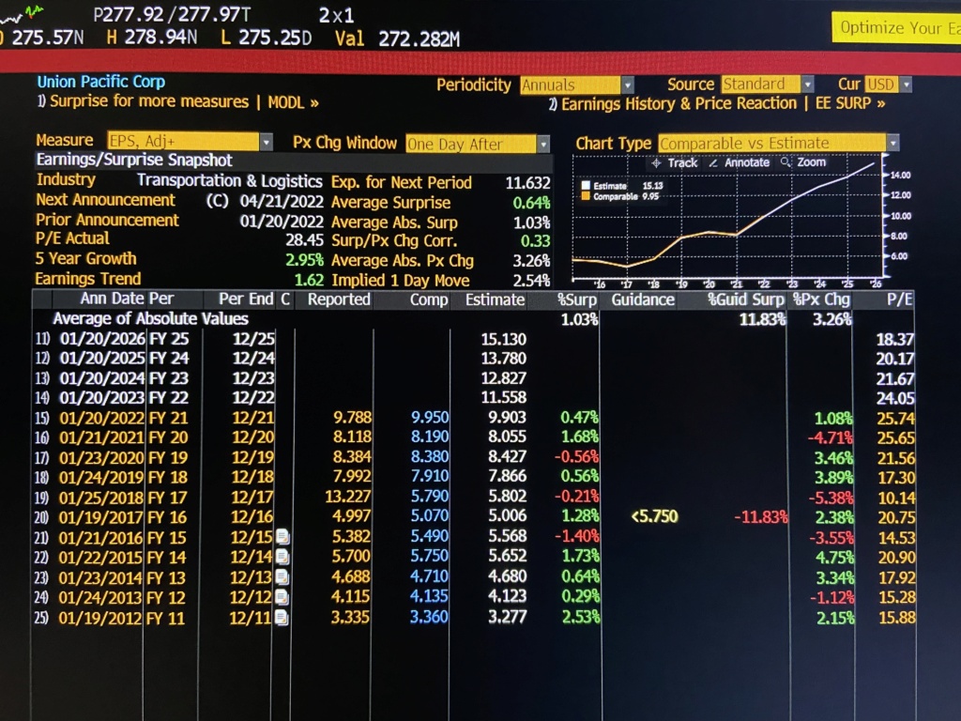The height and width of the screenshot is (721, 961).
Task: Activate the chart Annotate pencil tool
Action: (739, 163)
